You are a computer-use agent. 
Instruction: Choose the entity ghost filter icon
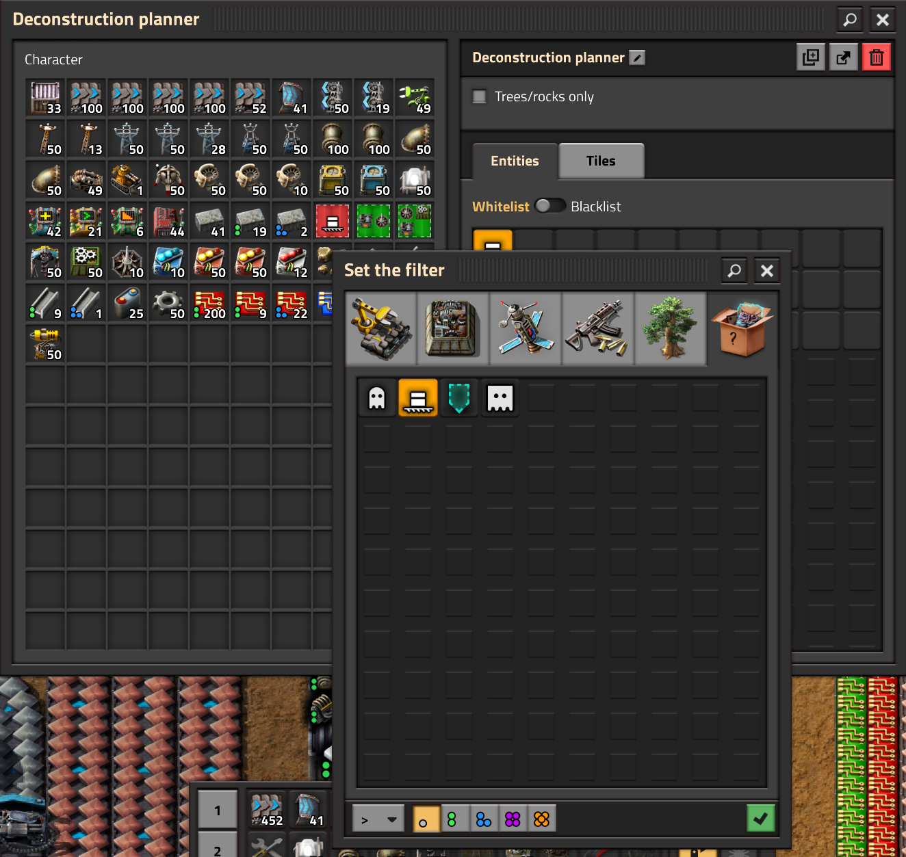coord(377,398)
